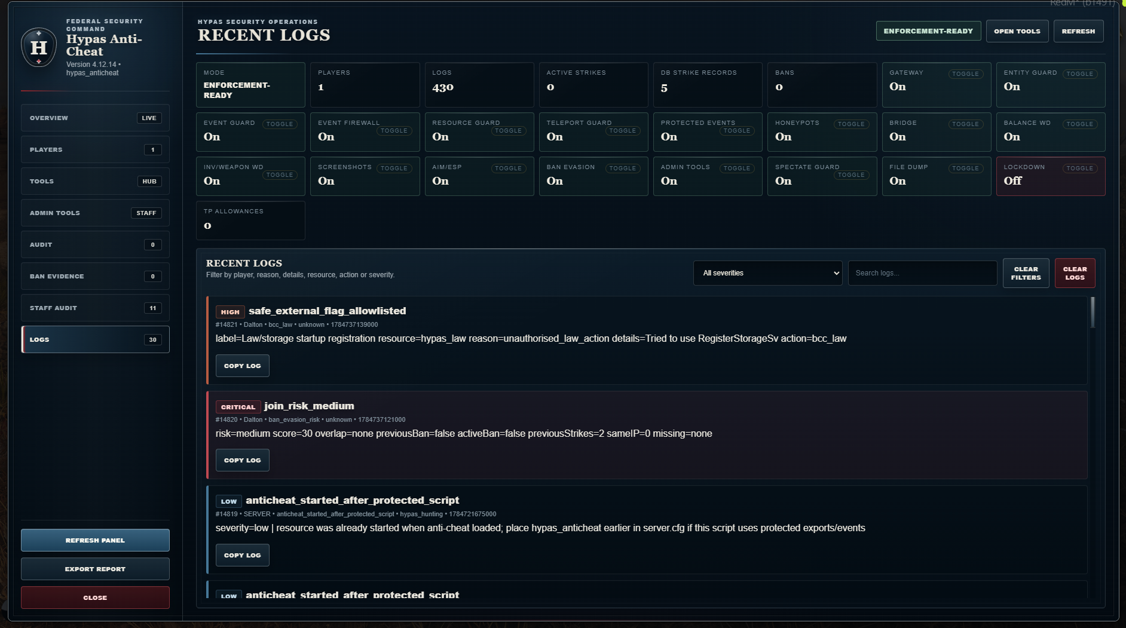Click the Enforcement-Ready button
Viewport: 1126px width, 628px height.
[928, 31]
